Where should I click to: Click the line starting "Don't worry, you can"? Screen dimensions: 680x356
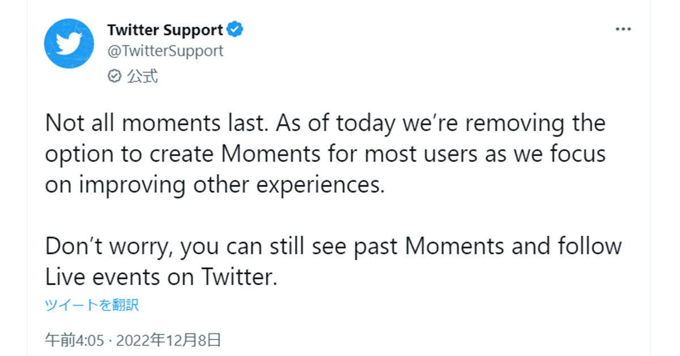point(333,247)
